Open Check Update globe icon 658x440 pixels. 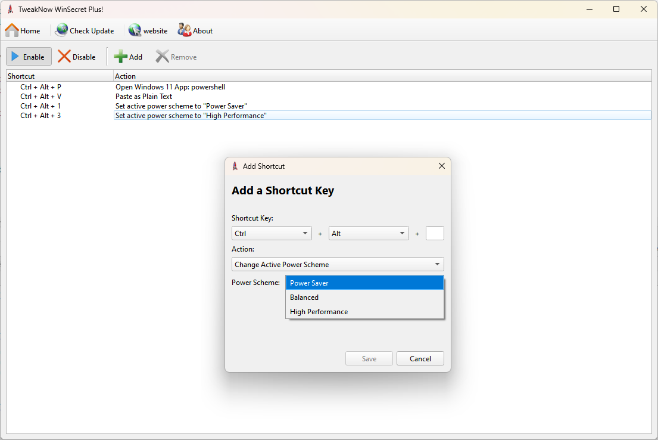61,30
